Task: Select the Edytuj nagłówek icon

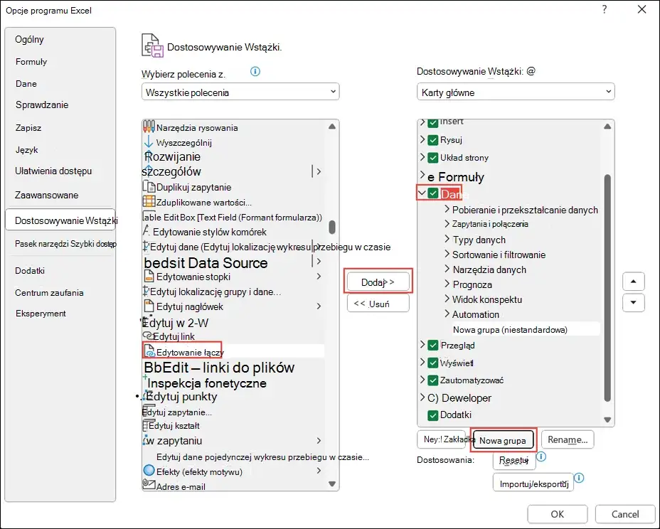Action: click(x=149, y=306)
